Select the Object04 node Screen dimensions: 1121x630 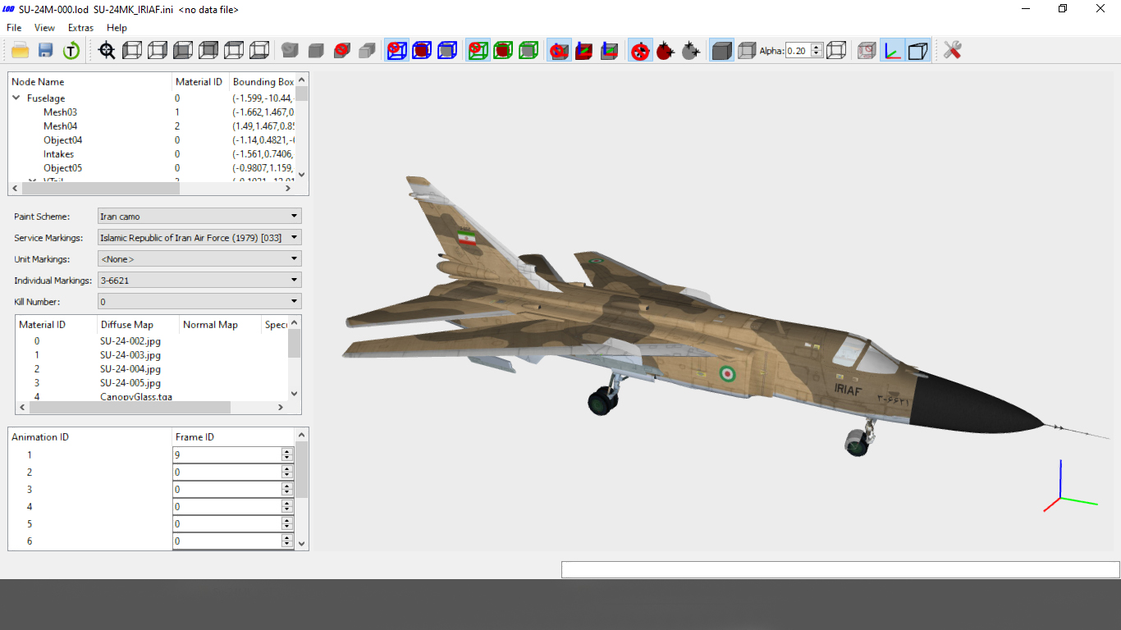click(x=63, y=140)
